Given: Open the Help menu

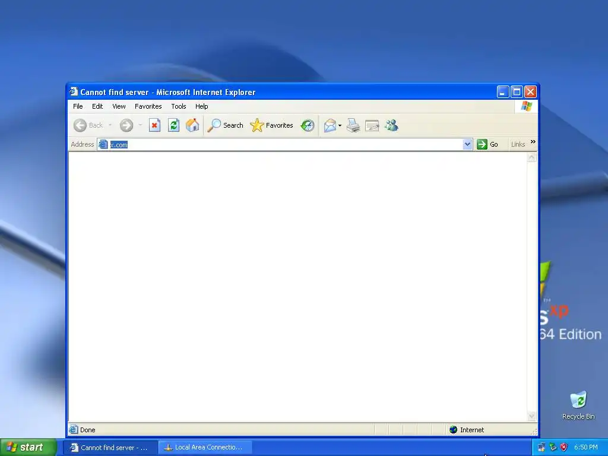Looking at the screenshot, I should point(202,106).
